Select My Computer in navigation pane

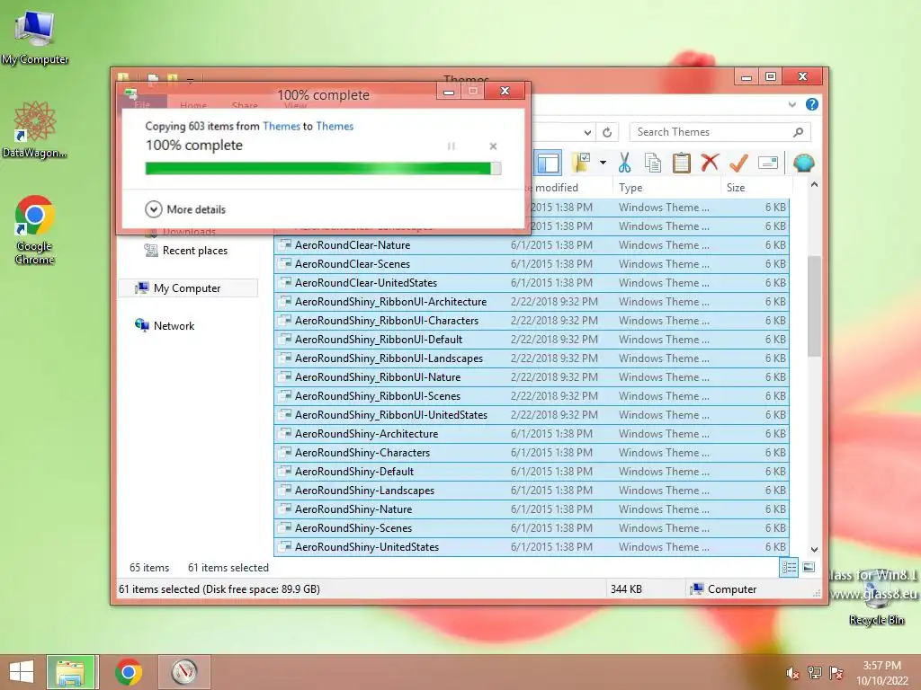pos(188,288)
